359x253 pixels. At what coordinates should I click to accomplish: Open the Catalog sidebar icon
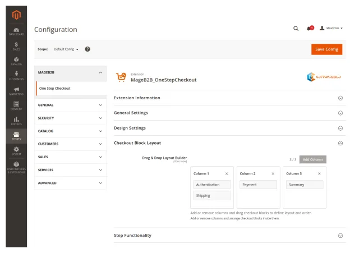pyautogui.click(x=16, y=61)
